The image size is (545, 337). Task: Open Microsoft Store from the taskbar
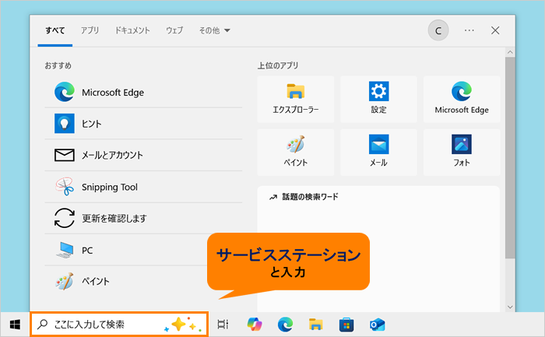tap(346, 325)
